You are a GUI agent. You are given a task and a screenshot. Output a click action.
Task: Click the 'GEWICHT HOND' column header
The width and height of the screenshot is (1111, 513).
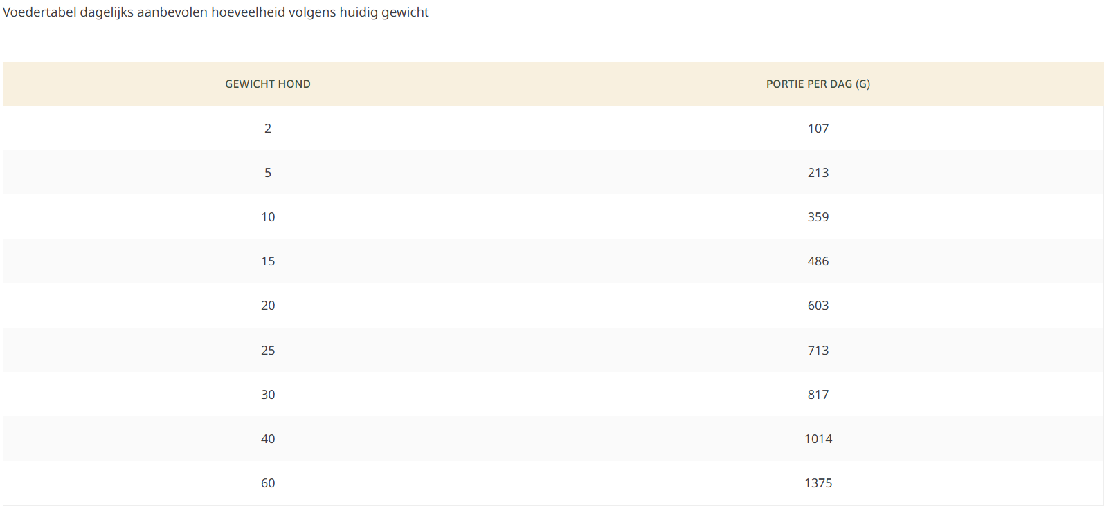tap(268, 84)
